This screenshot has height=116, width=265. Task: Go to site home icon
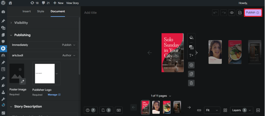10,3
